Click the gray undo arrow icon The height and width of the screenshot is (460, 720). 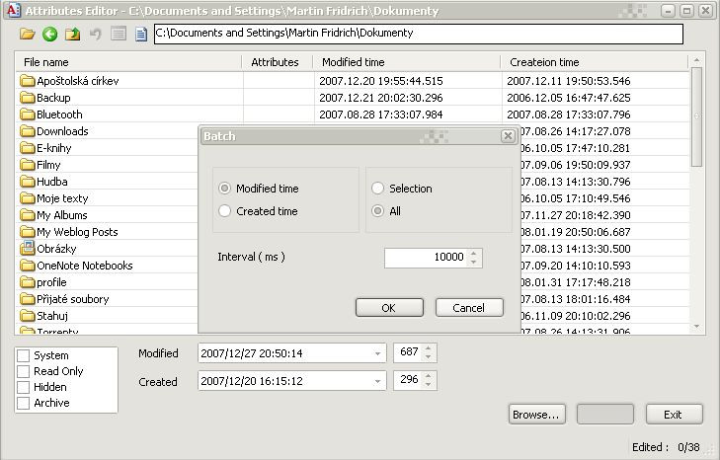95,35
